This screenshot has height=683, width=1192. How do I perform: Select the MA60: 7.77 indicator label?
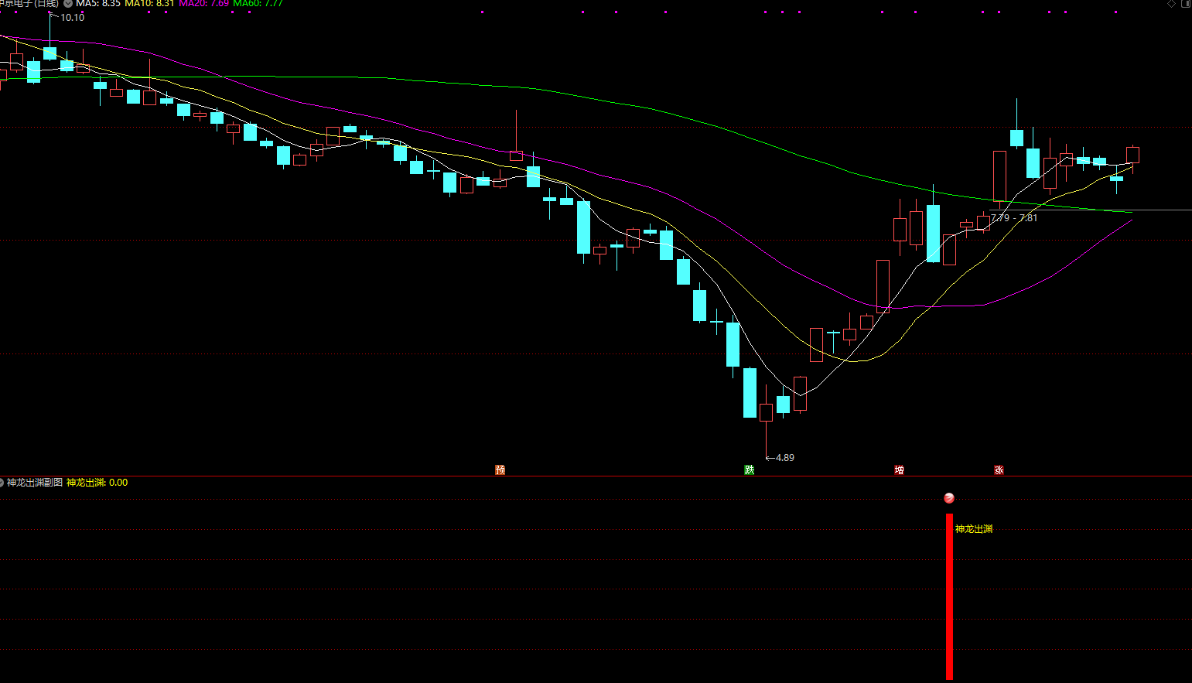click(x=258, y=3)
